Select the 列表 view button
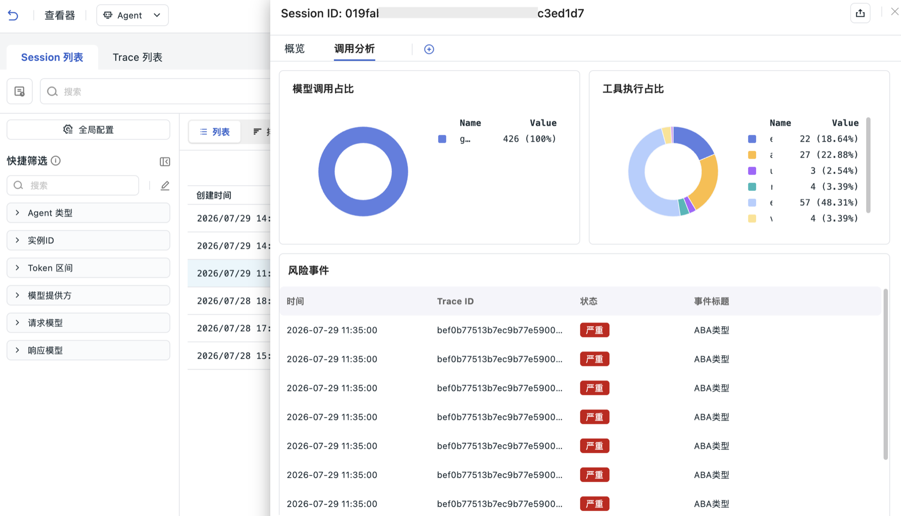 215,132
